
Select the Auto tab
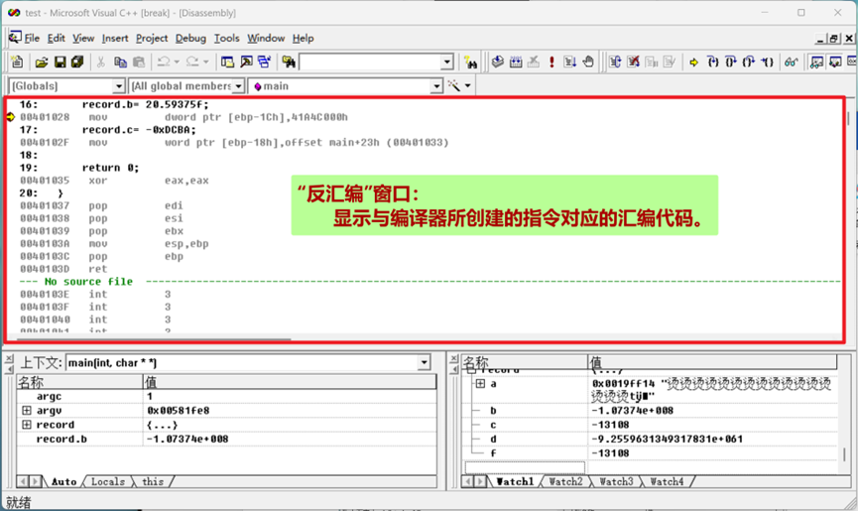[x=64, y=481]
